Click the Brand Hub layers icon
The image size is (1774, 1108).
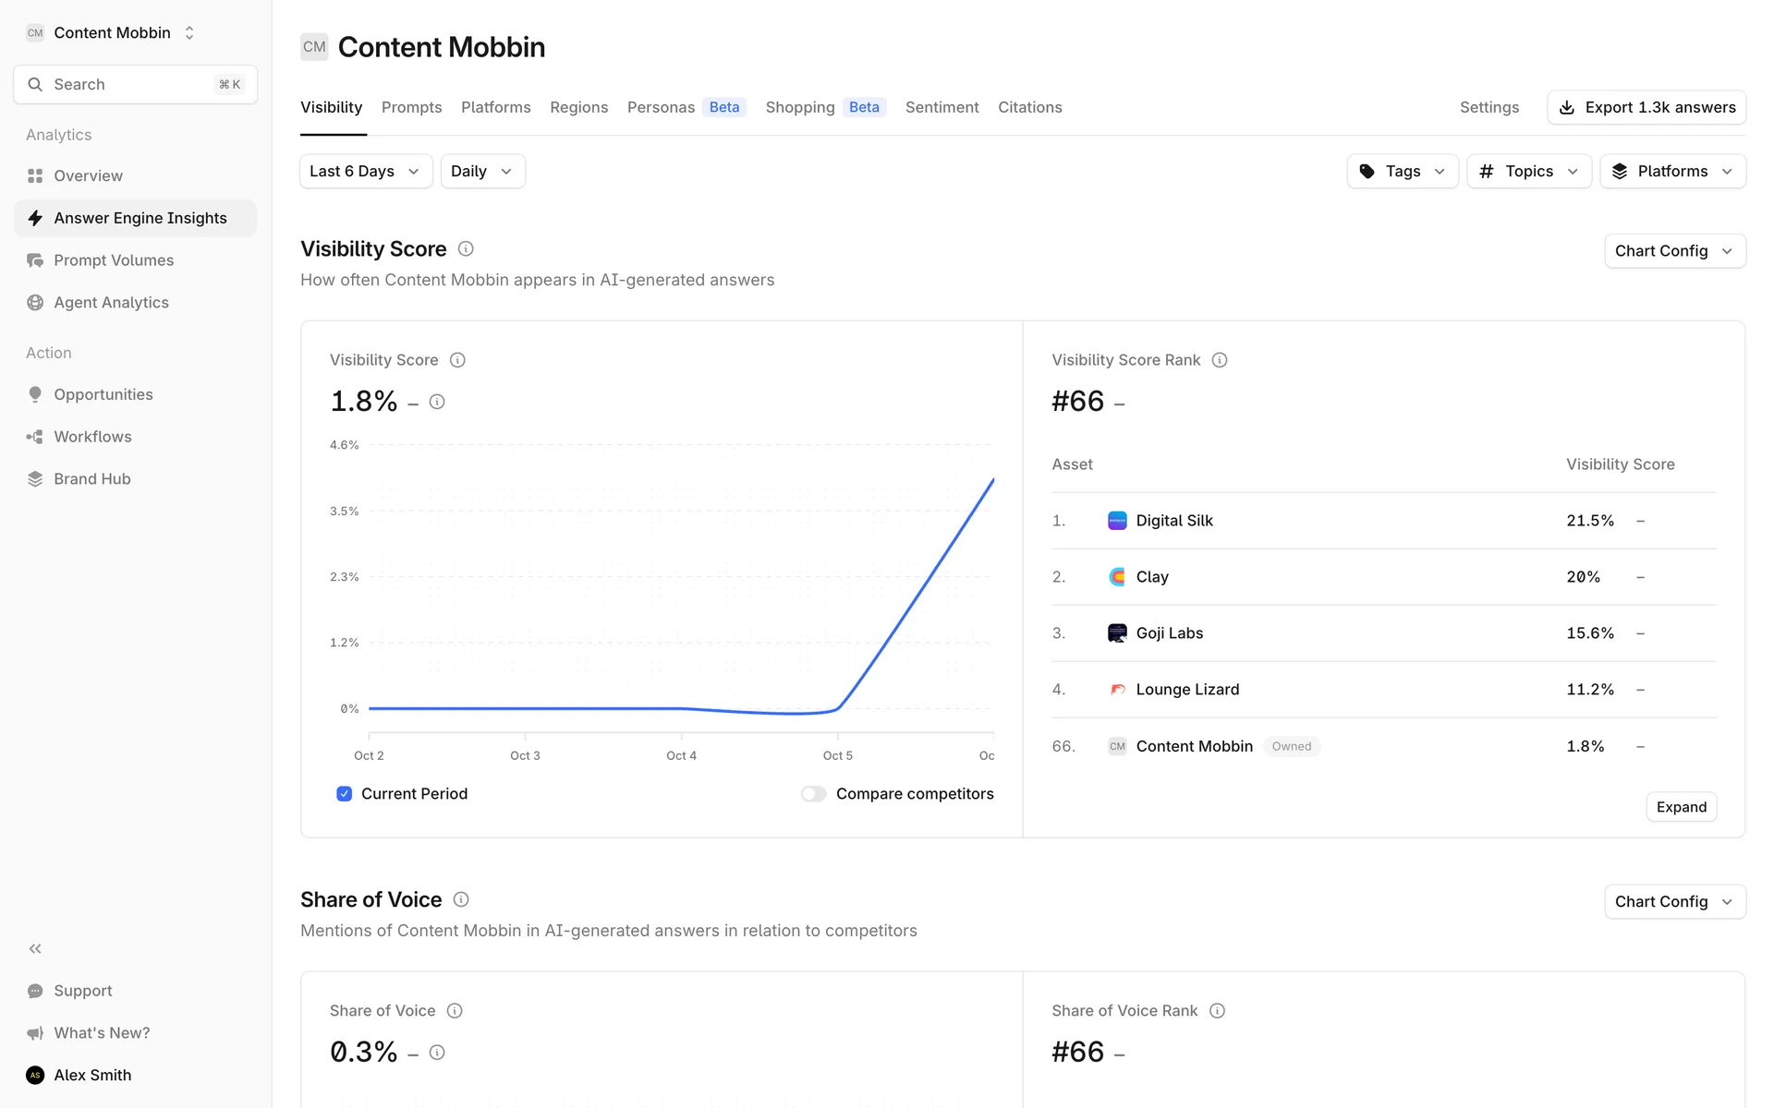tap(35, 479)
